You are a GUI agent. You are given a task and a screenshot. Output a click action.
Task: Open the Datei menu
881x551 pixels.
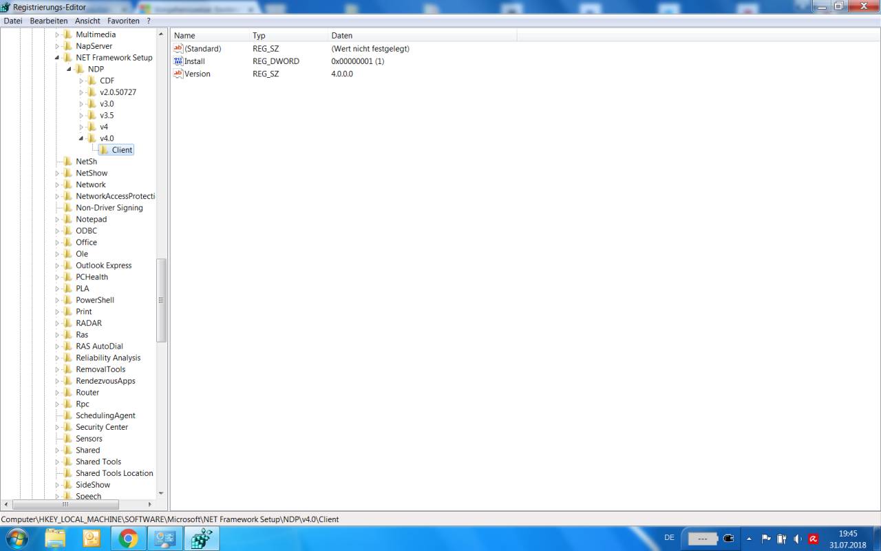(13, 21)
